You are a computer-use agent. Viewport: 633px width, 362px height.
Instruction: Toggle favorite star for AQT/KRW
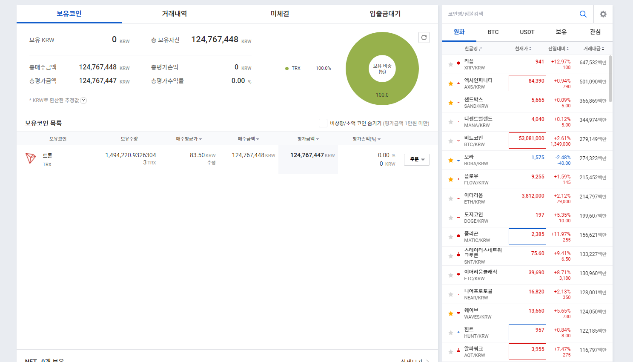click(451, 352)
